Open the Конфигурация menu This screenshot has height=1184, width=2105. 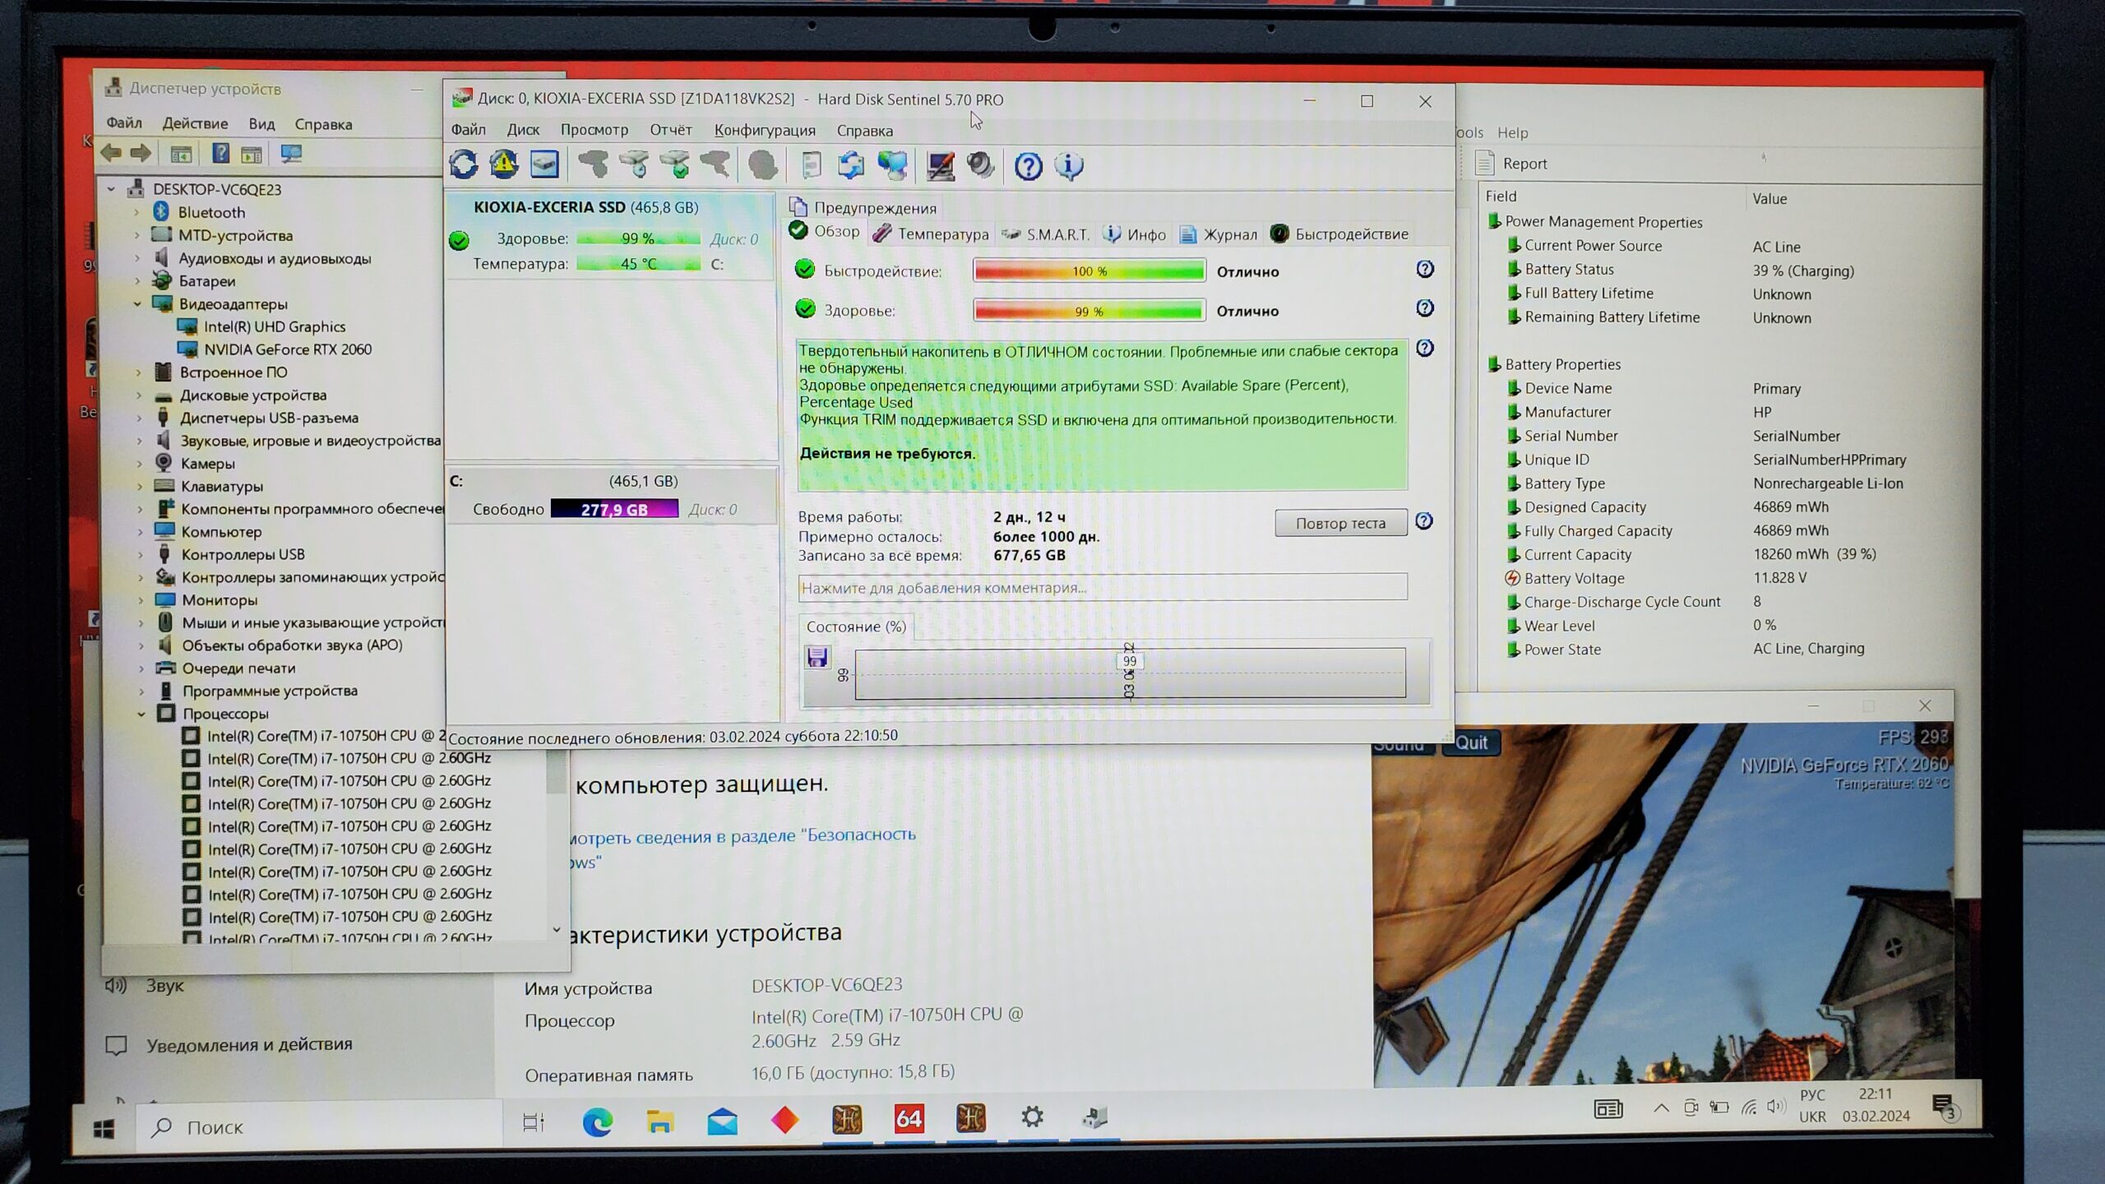pyautogui.click(x=764, y=130)
